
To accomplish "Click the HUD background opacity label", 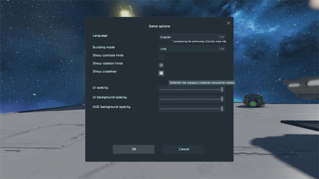I will (x=112, y=107).
